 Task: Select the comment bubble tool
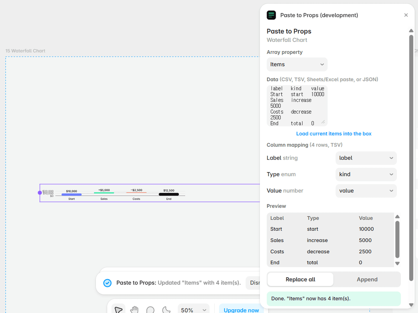150,310
